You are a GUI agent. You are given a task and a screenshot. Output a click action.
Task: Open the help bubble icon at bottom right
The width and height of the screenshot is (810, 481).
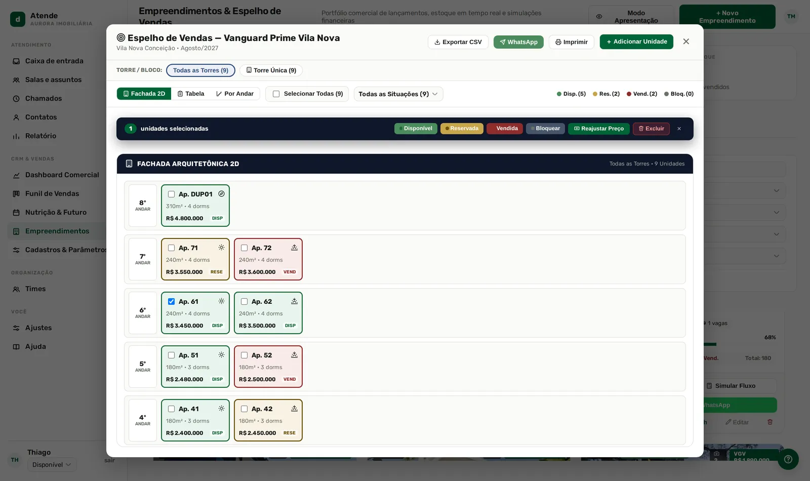pos(788,459)
